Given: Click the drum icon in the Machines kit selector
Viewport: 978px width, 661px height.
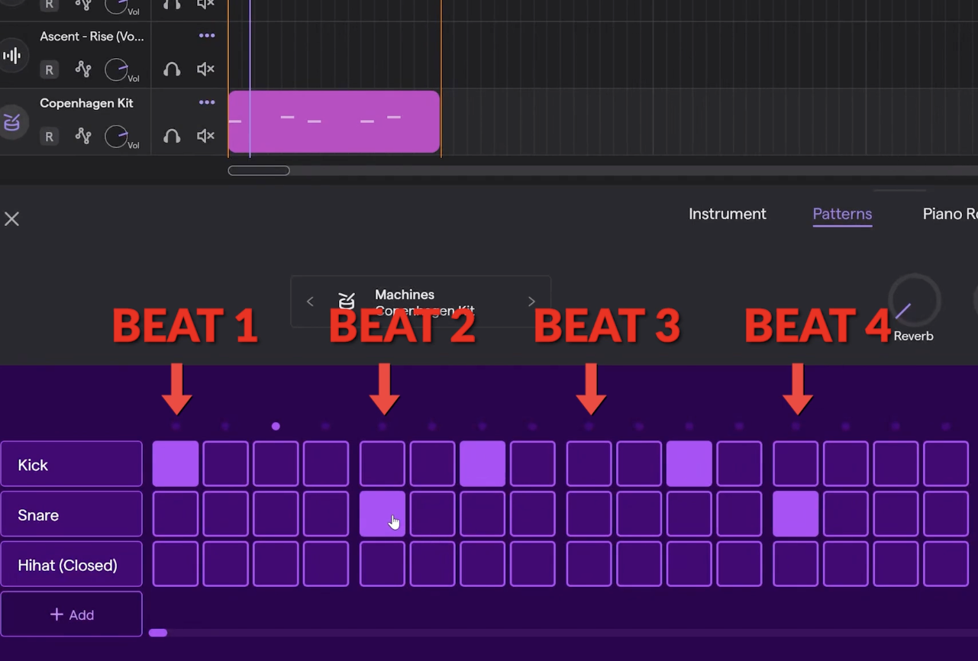Looking at the screenshot, I should click(347, 301).
